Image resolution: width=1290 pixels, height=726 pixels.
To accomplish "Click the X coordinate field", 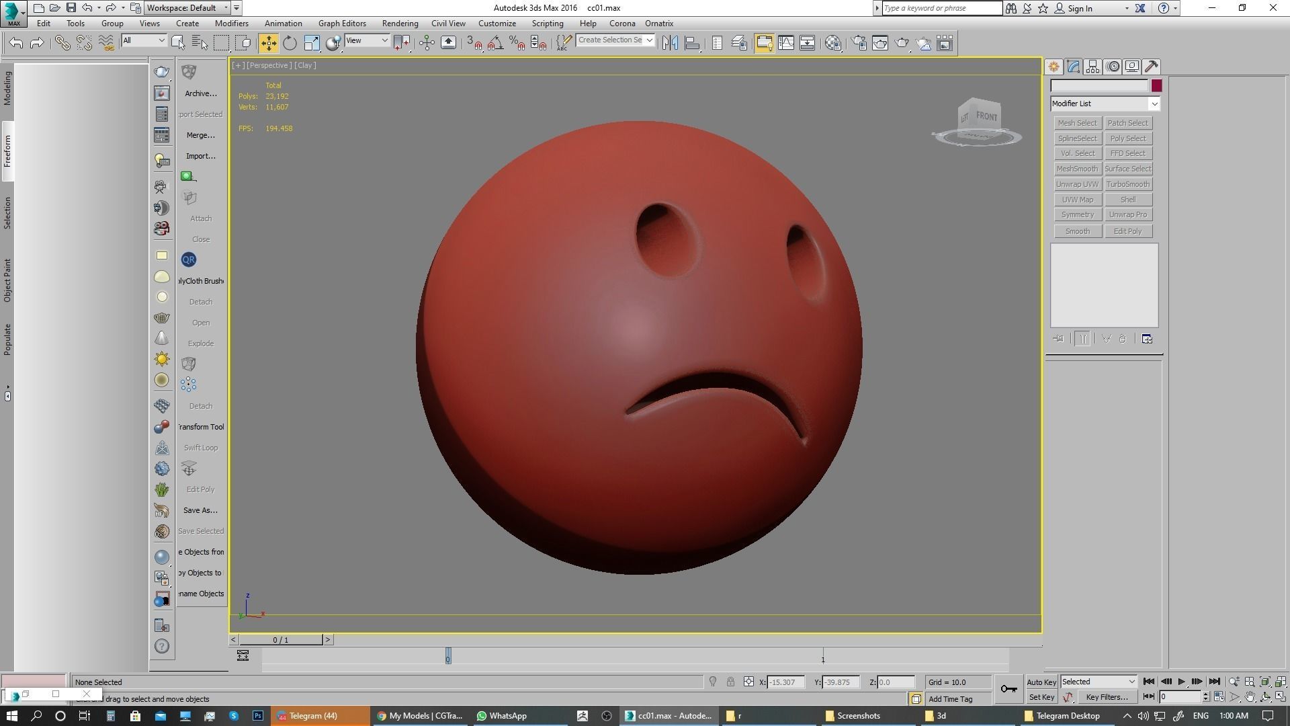I will 785,682.
